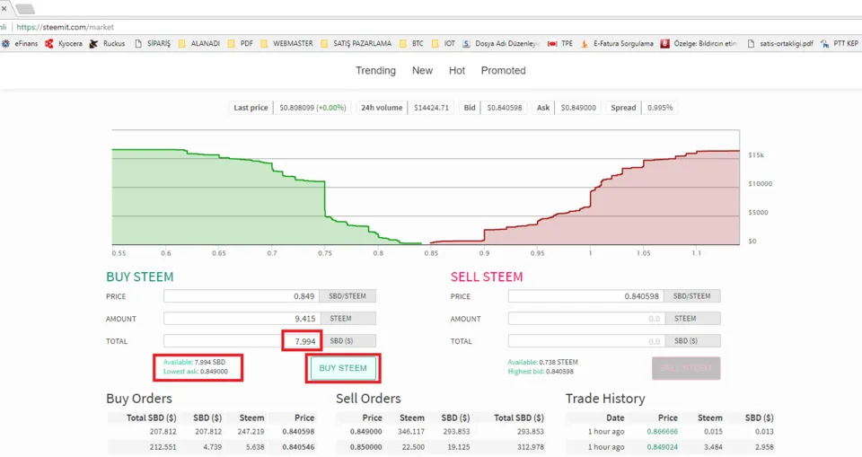The width and height of the screenshot is (862, 457).
Task: Open the TPE bookmark
Action: point(560,43)
